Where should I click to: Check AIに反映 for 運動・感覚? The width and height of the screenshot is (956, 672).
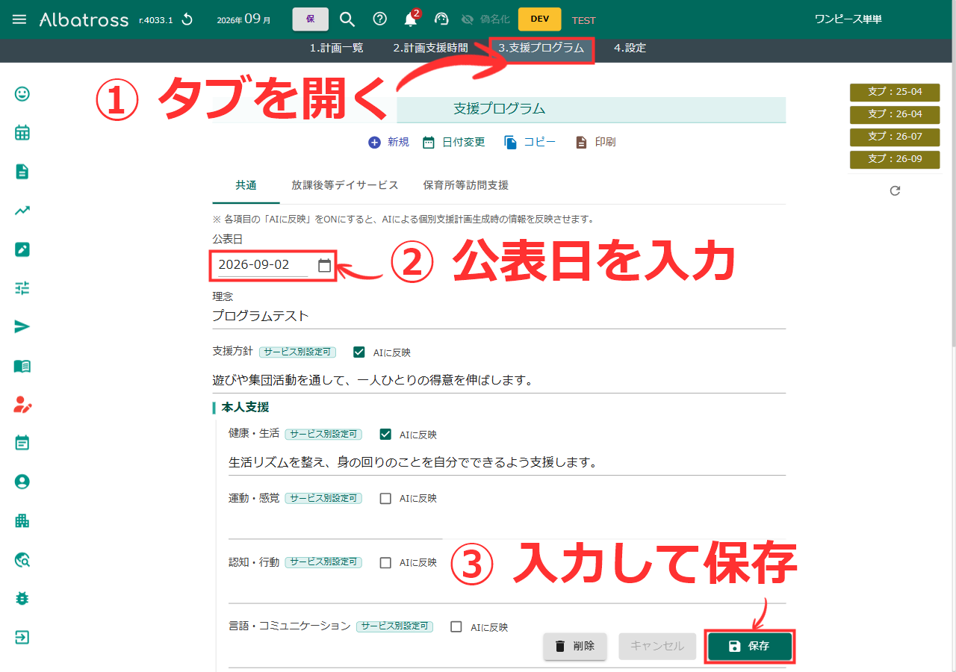tap(385, 498)
